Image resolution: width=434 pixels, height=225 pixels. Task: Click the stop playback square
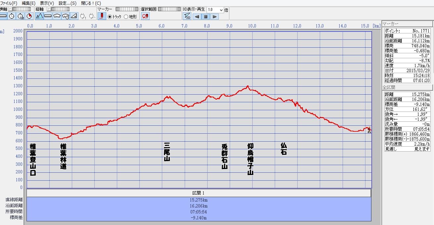[205, 17]
